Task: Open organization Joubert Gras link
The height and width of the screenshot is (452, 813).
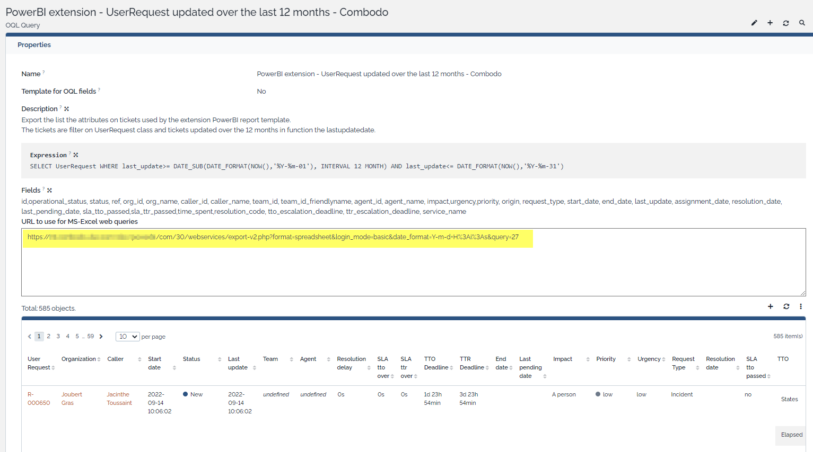Action: [72, 399]
